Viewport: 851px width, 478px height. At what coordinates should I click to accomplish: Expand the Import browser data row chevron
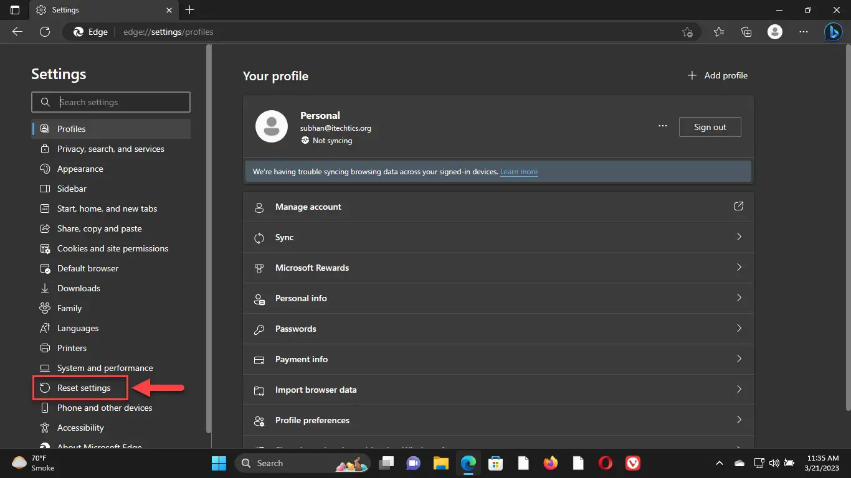[739, 389]
